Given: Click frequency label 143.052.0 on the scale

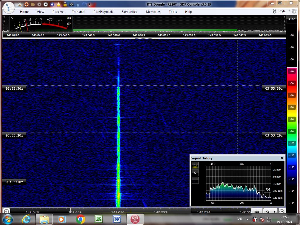Looking at the screenshot, I should click(214, 35).
